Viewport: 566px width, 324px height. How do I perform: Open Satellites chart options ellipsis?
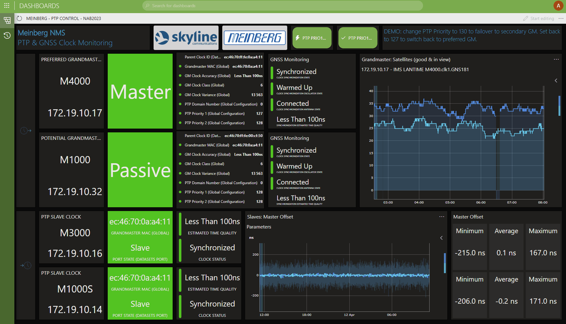pyautogui.click(x=556, y=59)
